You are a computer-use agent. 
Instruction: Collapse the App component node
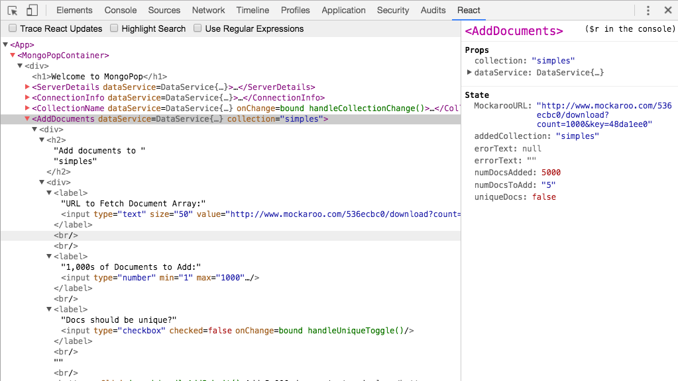[x=5, y=44]
